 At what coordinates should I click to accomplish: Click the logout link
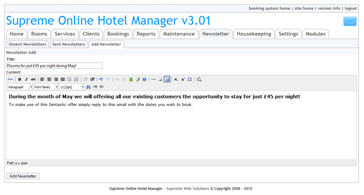(x=350, y=8)
